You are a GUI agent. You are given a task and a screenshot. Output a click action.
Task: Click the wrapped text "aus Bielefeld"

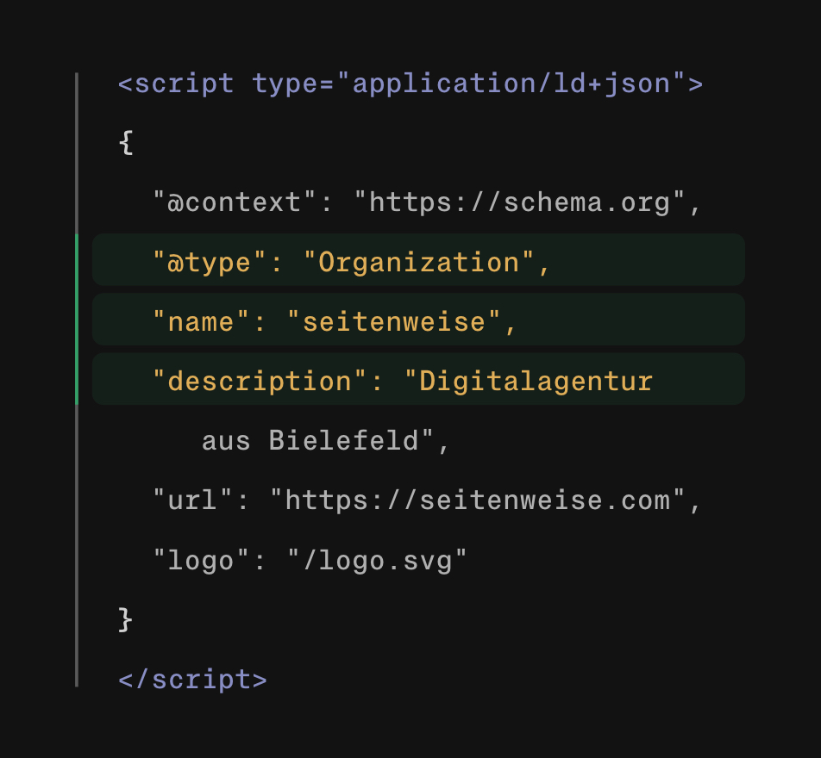tap(325, 441)
